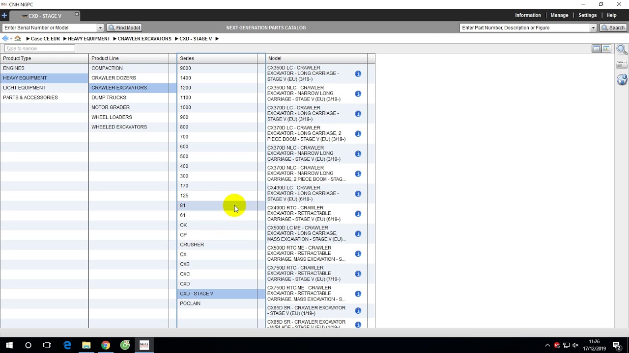This screenshot has height=353, width=629.
Task: Open info for first CX85D SR model
Action: point(358,311)
